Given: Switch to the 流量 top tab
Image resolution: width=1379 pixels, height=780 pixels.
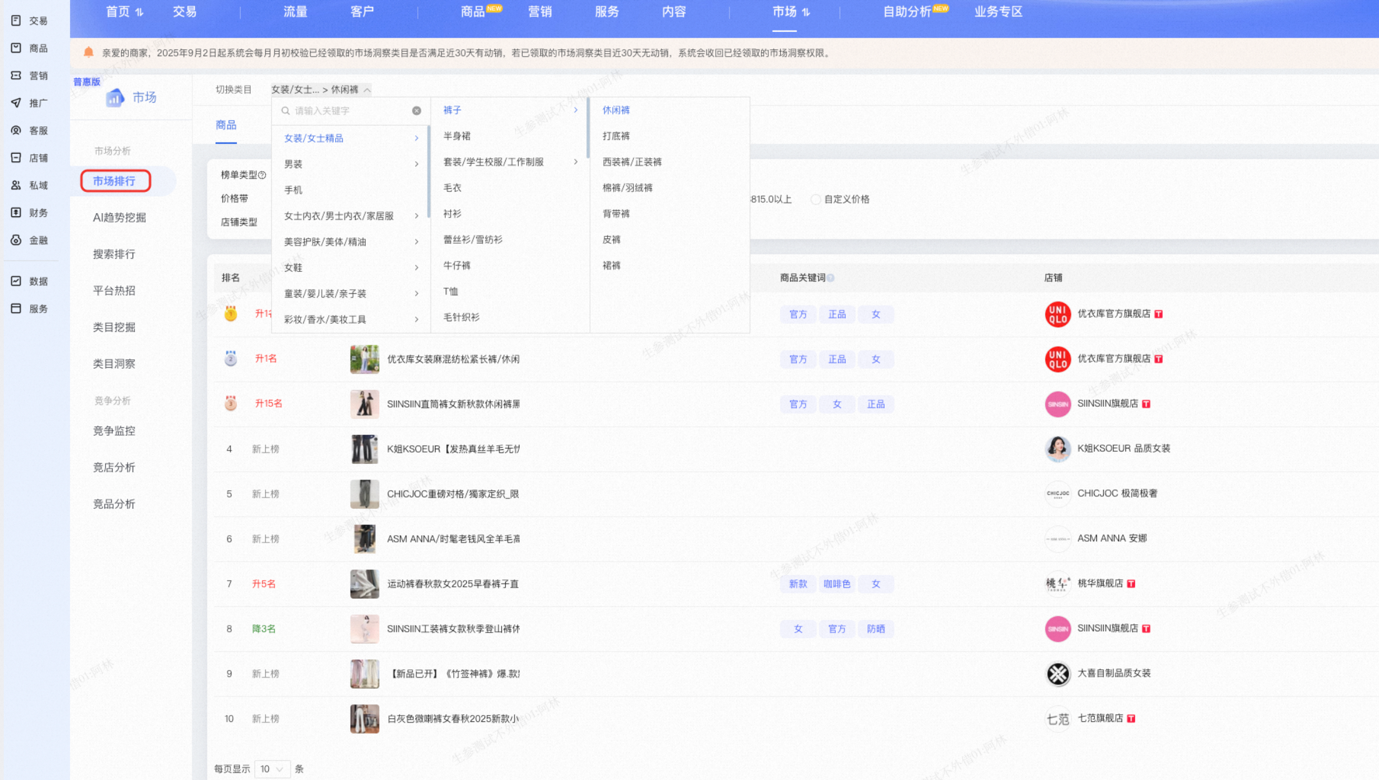Looking at the screenshot, I should coord(295,12).
